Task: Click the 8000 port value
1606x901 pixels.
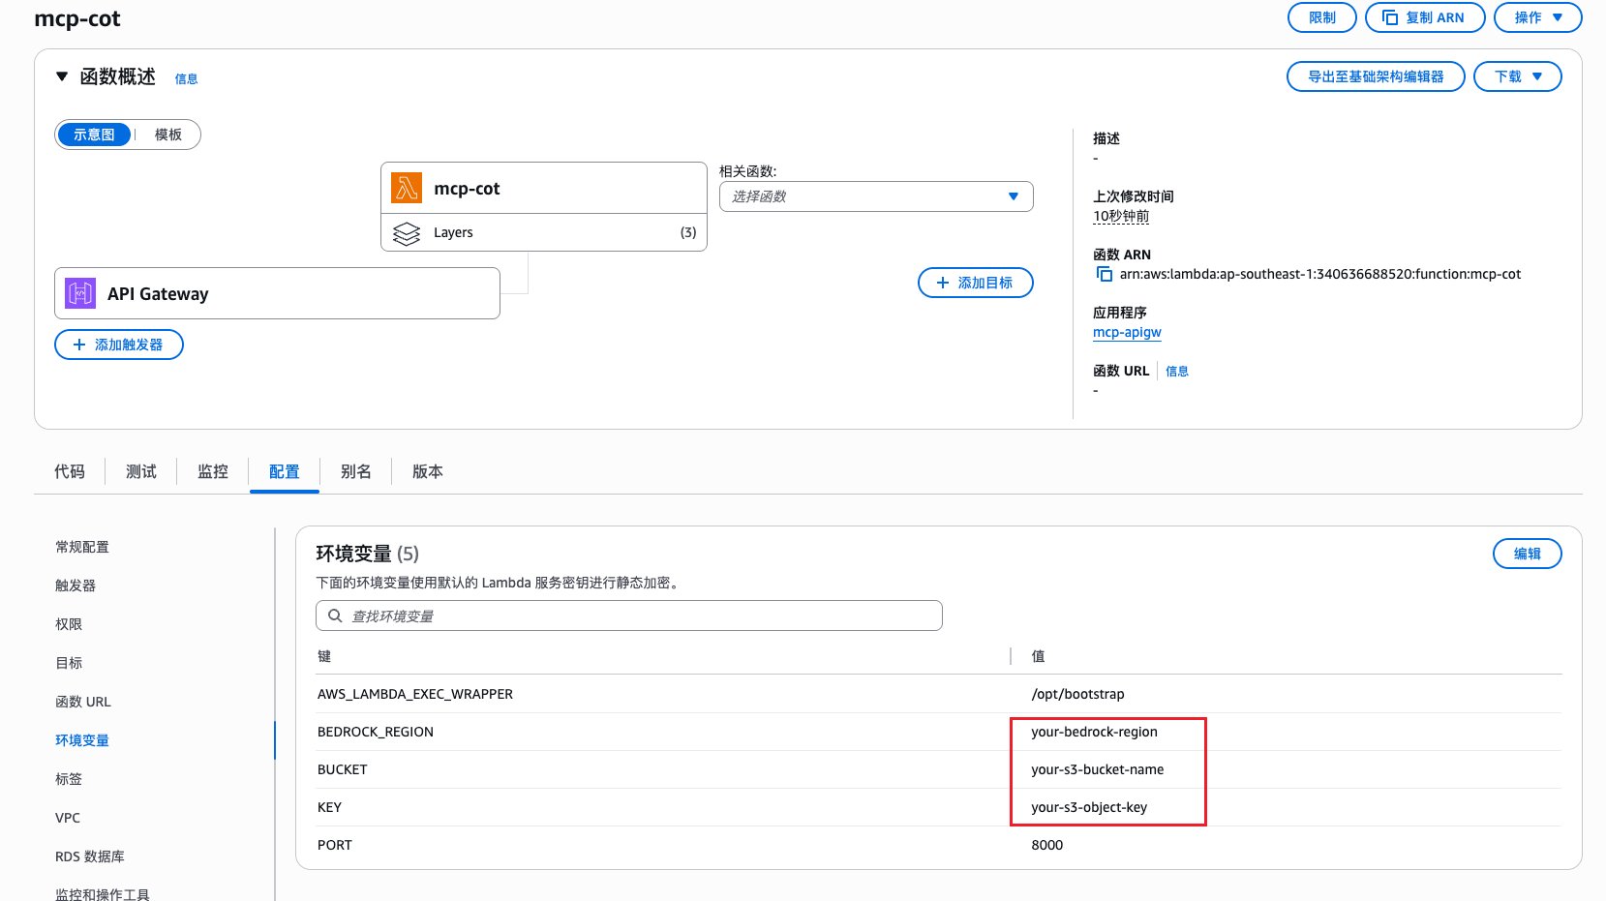Action: tap(1046, 845)
